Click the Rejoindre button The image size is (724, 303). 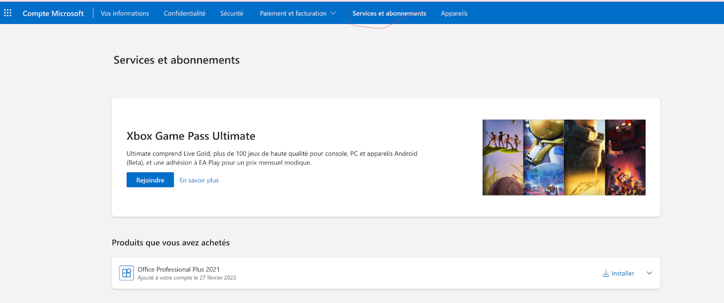150,180
